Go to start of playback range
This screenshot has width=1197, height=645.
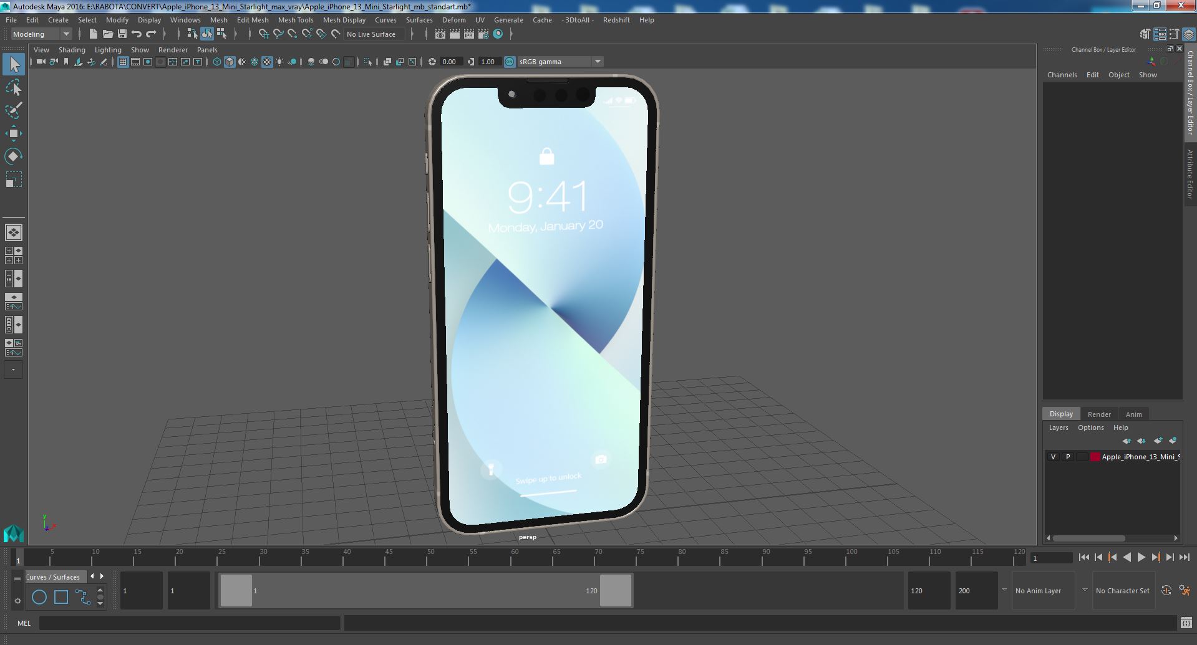click(1084, 558)
